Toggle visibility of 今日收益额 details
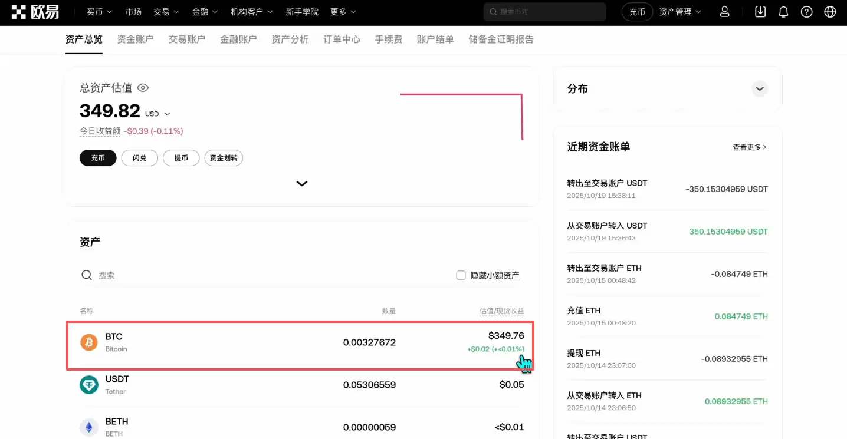 (x=100, y=131)
